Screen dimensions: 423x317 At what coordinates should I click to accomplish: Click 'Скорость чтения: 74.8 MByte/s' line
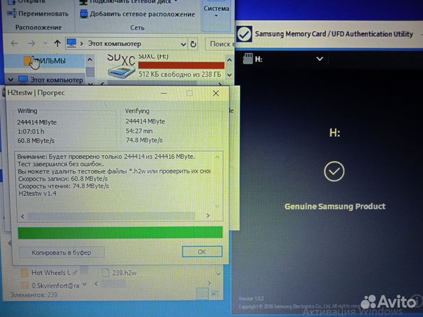click(63, 186)
